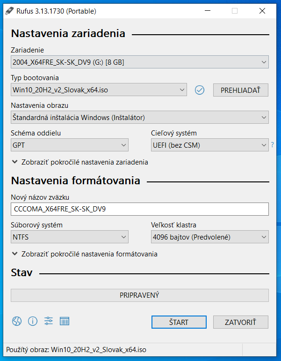Open the Typ bootovania ISO dropdown
This screenshot has width=281, height=361.
pos(99,90)
